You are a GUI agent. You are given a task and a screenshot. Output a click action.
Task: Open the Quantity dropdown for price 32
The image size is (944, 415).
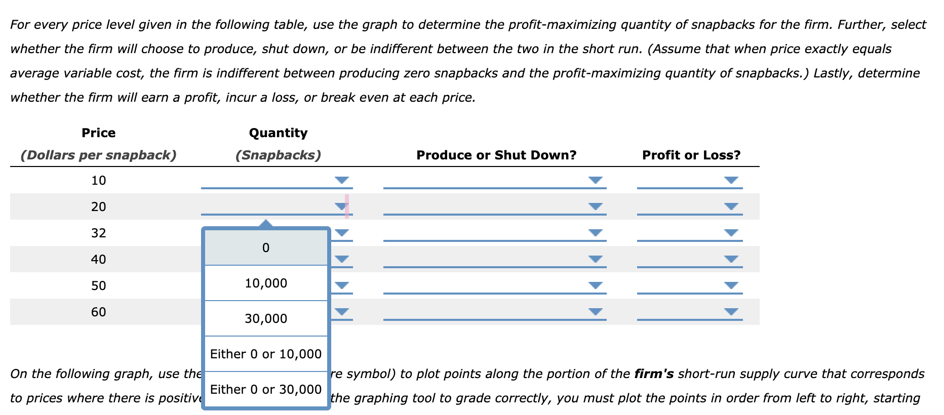click(342, 233)
